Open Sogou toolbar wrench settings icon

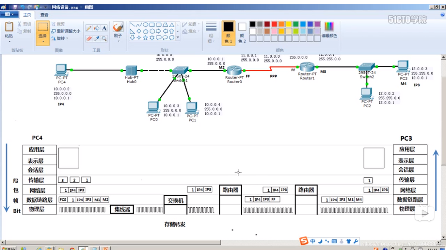356,242
